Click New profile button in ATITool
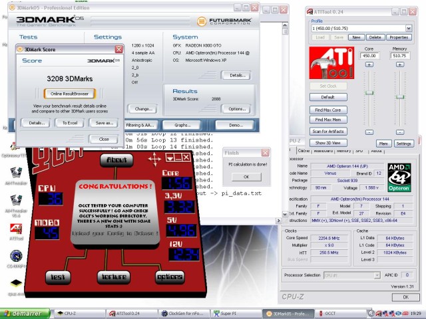This screenshot has width=426, height=319. (x=356, y=37)
